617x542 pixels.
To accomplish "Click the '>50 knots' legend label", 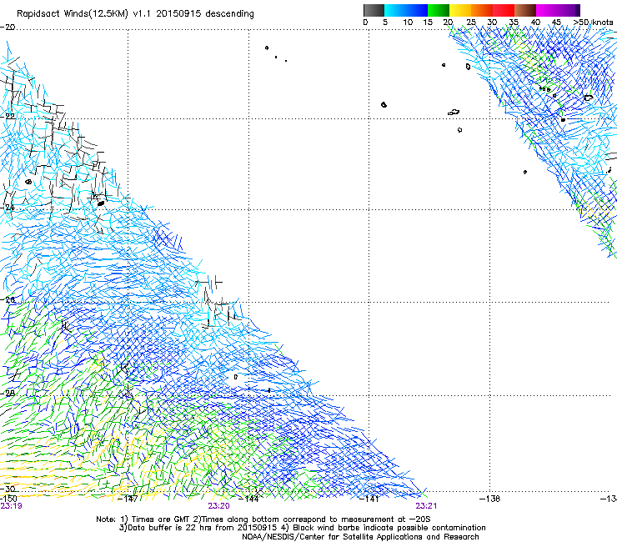I will 593,23.
